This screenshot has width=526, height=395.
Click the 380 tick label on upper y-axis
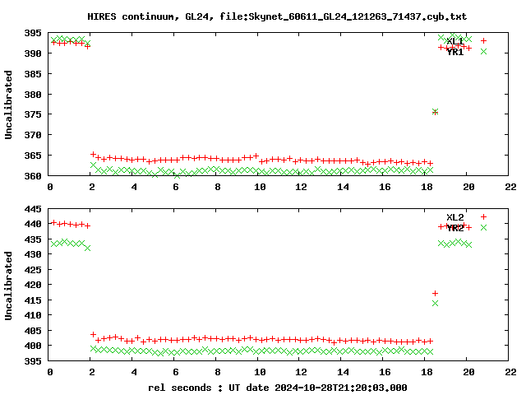tap(33, 95)
